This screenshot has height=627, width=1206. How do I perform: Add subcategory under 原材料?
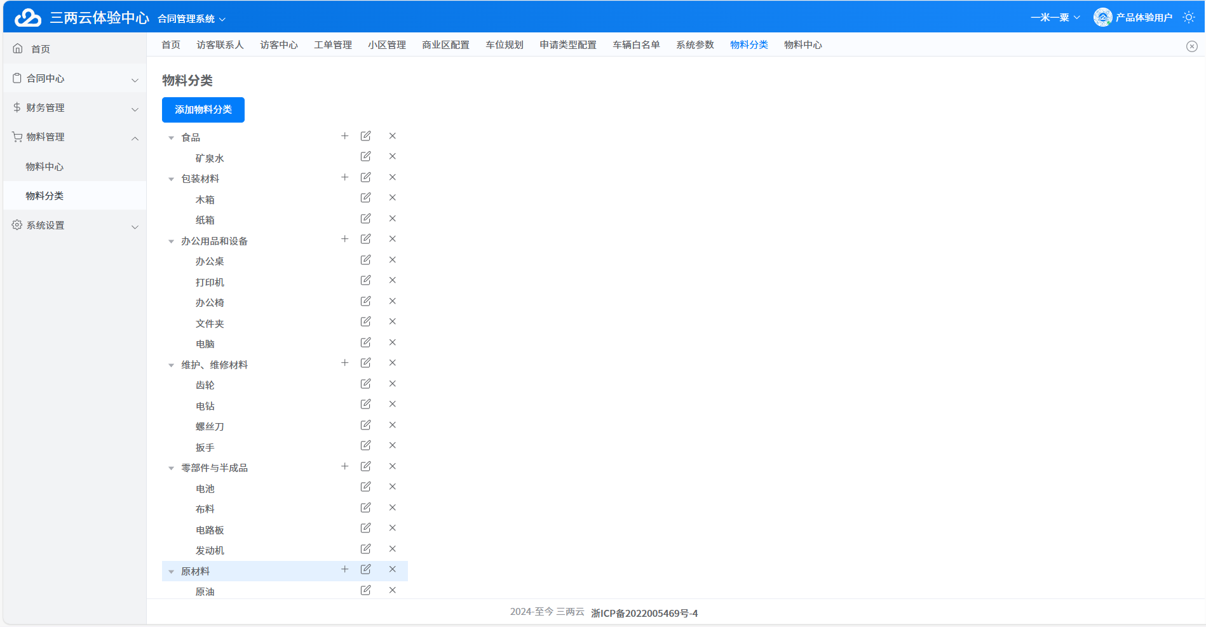[x=344, y=569]
